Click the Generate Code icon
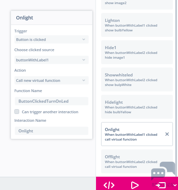The height and width of the screenshot is (190, 178). coord(109,185)
